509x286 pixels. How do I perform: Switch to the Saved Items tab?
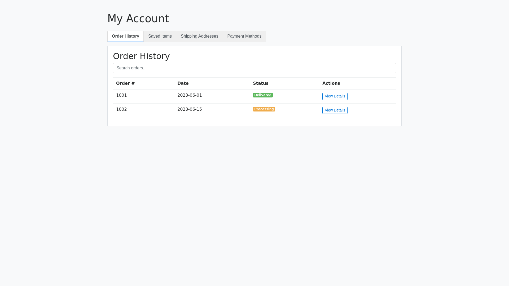point(160,36)
